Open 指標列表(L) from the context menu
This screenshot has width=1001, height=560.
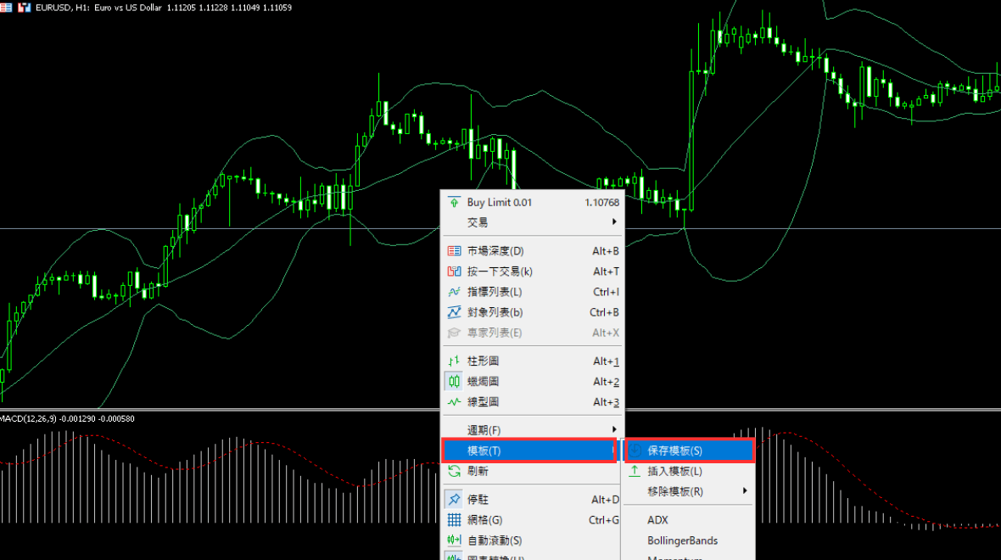point(533,292)
